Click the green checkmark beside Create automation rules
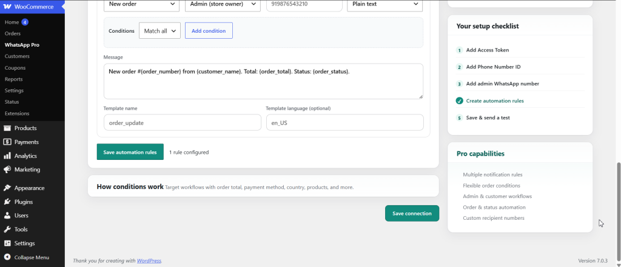The image size is (621, 267). [460, 101]
